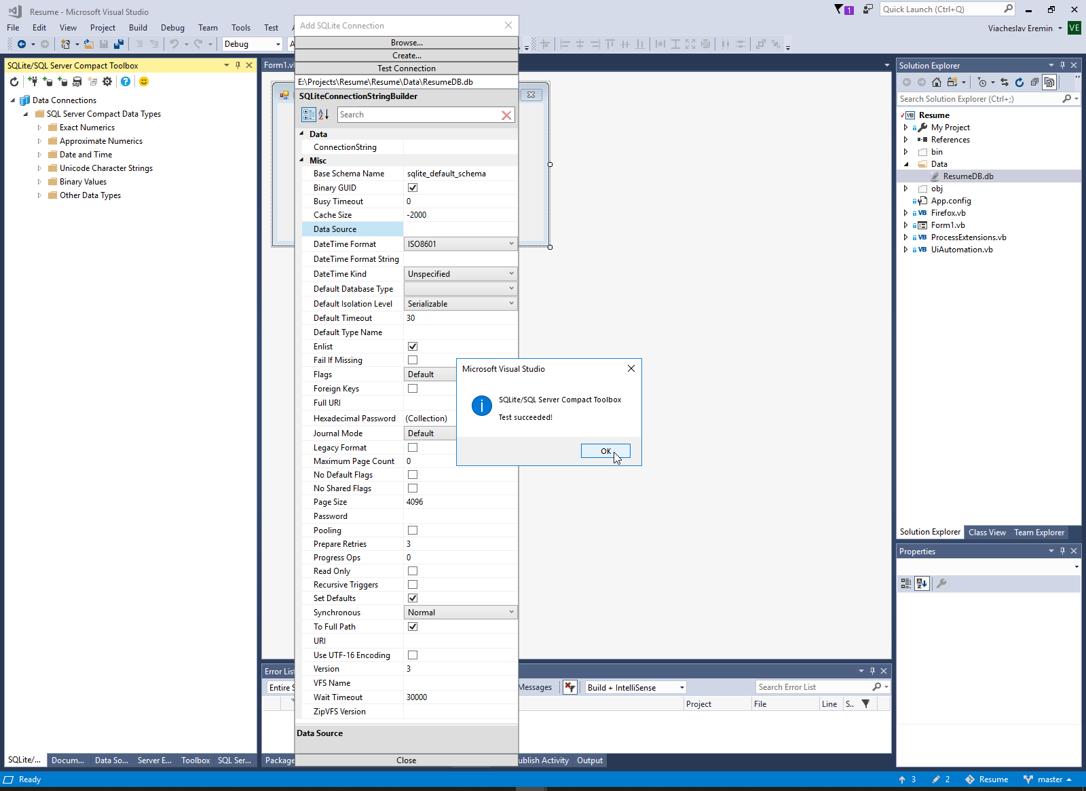Click the Browse... button
Image resolution: width=1086 pixels, height=791 pixels.
coord(407,43)
